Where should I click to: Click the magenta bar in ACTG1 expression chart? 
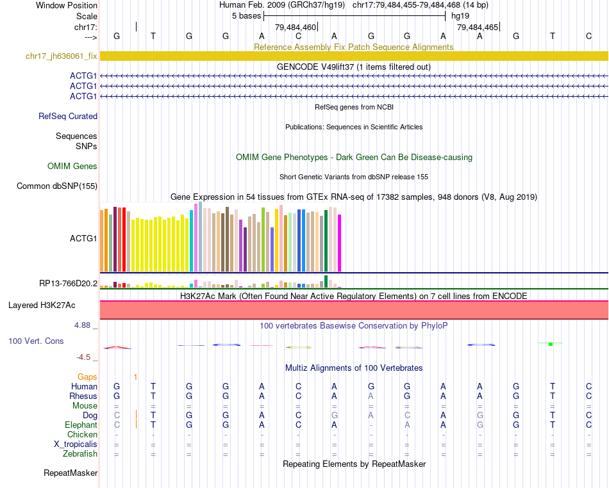click(340, 243)
